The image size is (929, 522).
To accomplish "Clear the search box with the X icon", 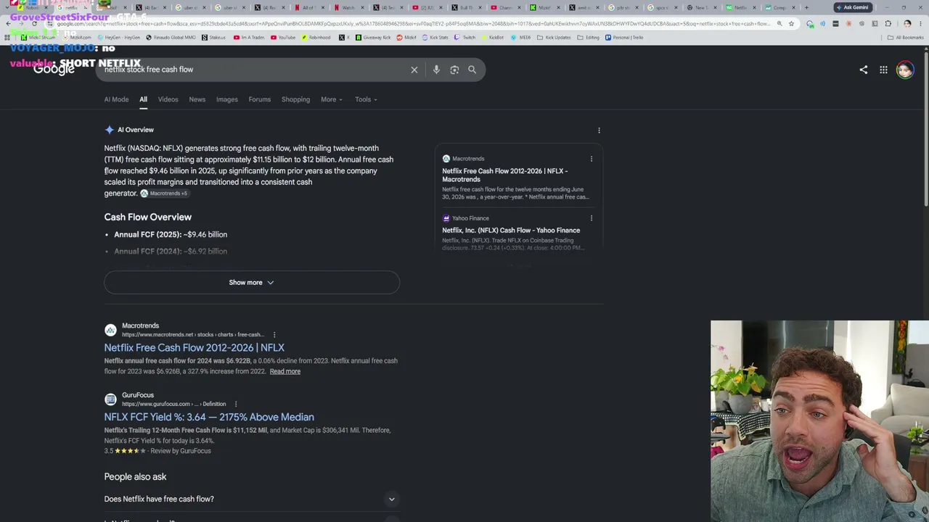I will 414,70.
